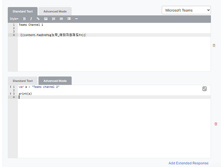Switch second editor to Standard Text tab
The image size is (221, 167).
pyautogui.click(x=22, y=81)
